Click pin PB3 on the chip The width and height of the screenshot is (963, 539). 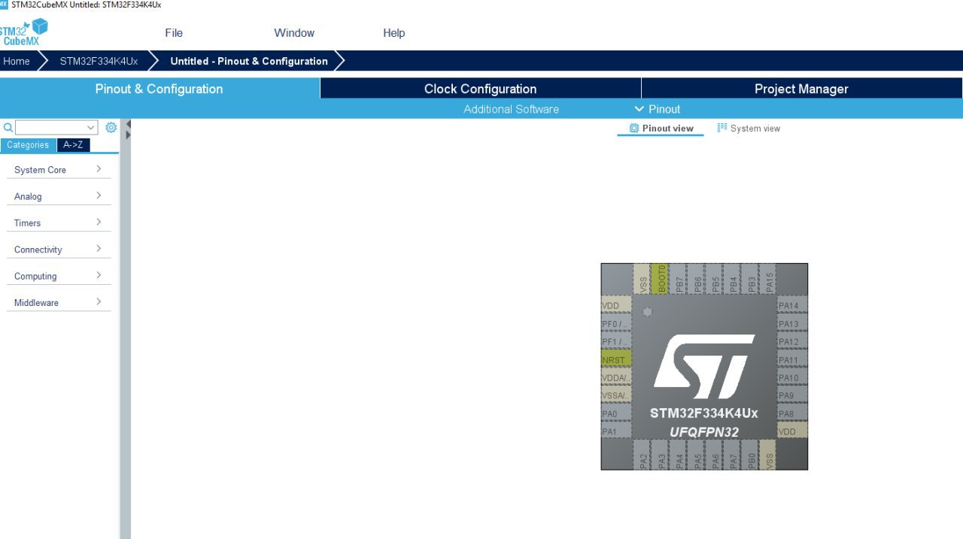750,279
